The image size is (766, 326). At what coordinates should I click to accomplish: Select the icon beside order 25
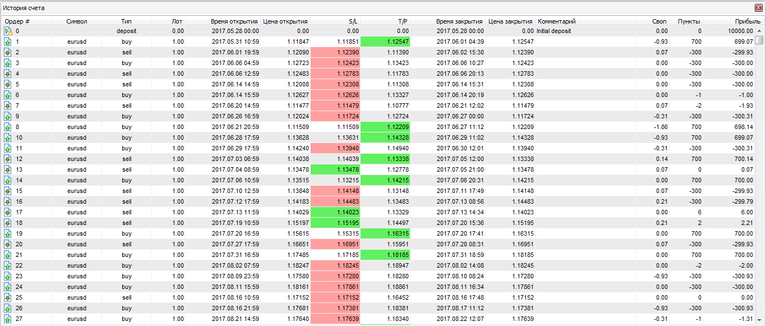tap(8, 298)
